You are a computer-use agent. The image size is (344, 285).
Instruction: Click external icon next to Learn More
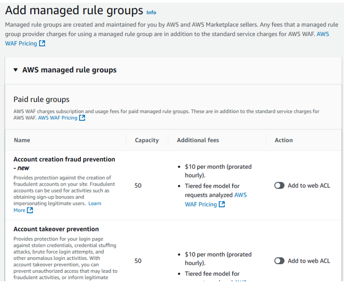point(30,210)
